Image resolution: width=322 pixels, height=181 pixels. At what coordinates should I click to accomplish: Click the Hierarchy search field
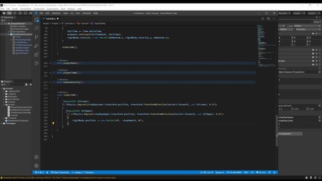20,21
